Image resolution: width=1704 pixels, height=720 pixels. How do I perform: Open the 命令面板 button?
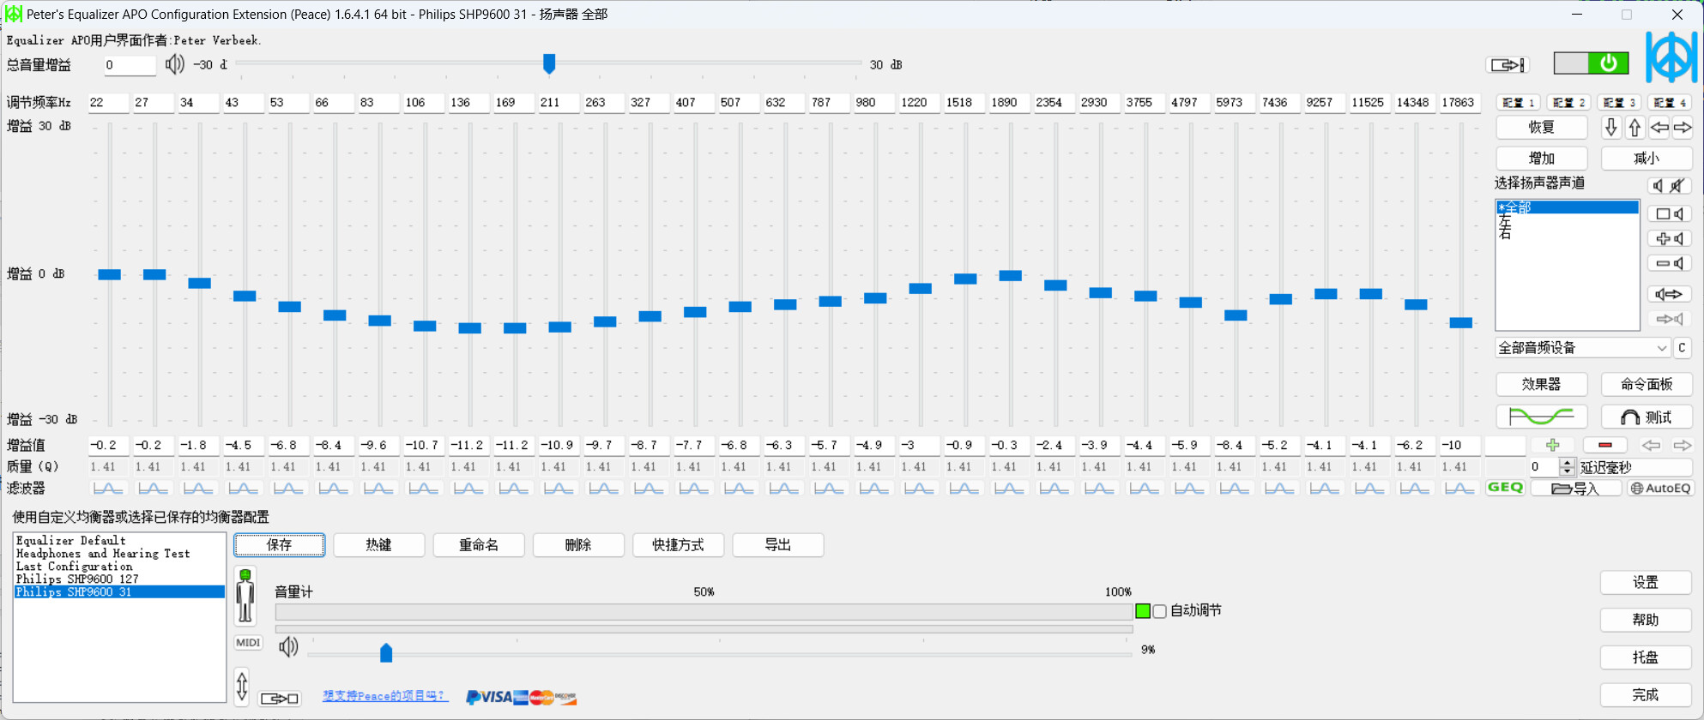pyautogui.click(x=1647, y=384)
